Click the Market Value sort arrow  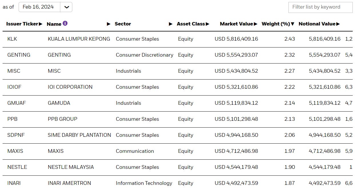(256, 24)
